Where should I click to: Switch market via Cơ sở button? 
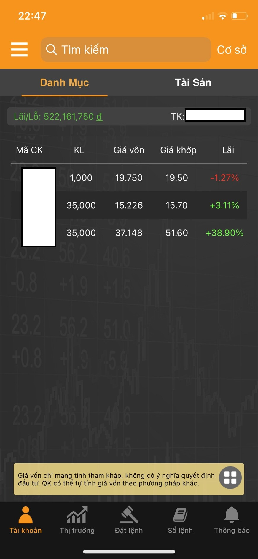coord(232,50)
